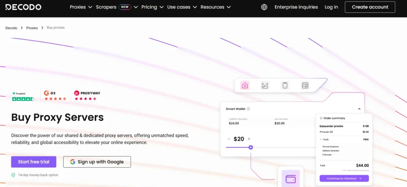Expand the Pricing menu
407x187 pixels.
[152, 7]
